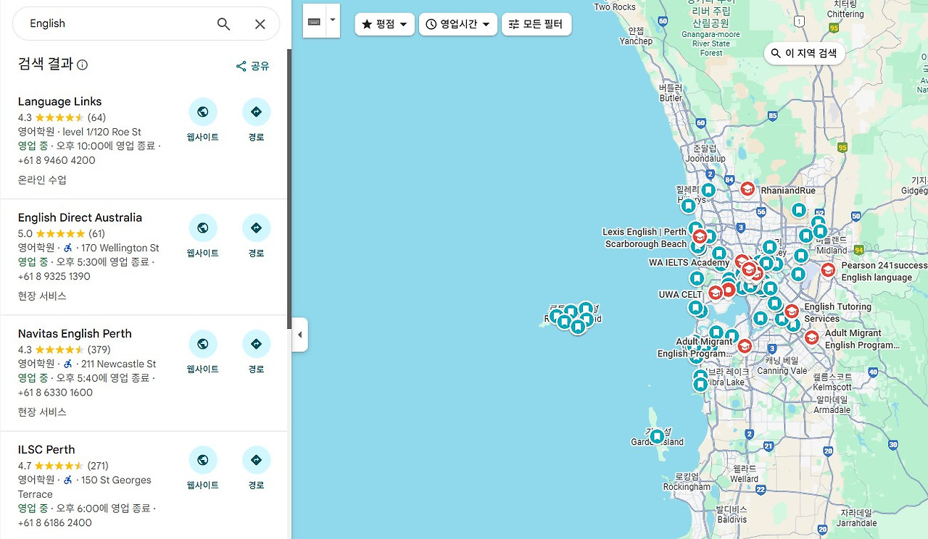The height and width of the screenshot is (539, 928).
Task: Click 온라인 수업 under Language Links
Action: point(42,180)
